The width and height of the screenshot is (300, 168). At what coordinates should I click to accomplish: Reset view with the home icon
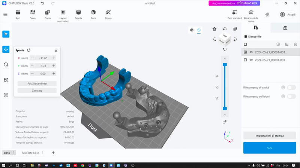coord(214,29)
